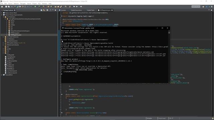Minimize the Package Explorer view
This screenshot has height=120, width=214.
(53, 10)
